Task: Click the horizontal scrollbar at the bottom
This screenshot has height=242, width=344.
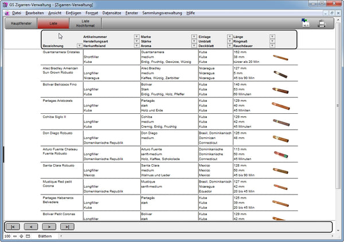Action: (x=197, y=236)
